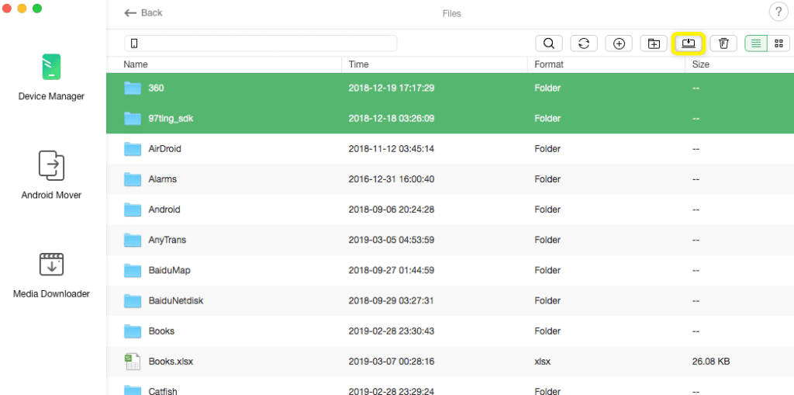794x395 pixels.
Task: Refresh the file list
Action: tap(584, 43)
